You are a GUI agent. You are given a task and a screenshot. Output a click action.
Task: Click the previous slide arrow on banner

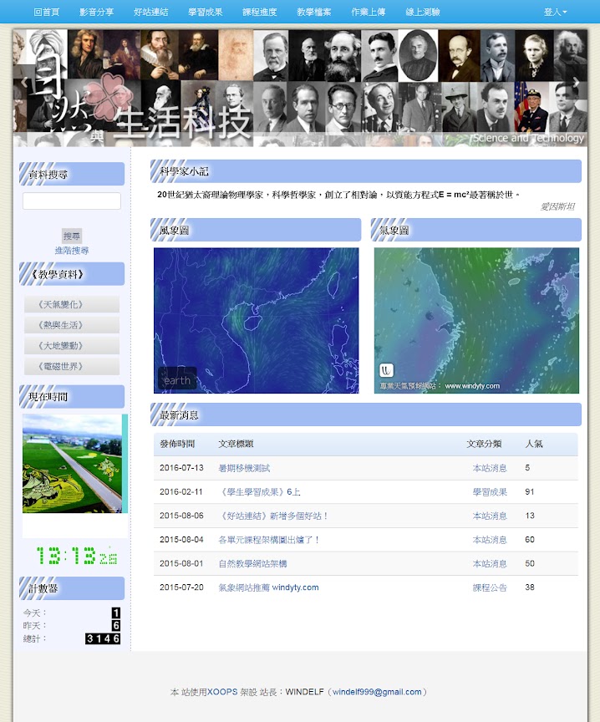pos(26,82)
